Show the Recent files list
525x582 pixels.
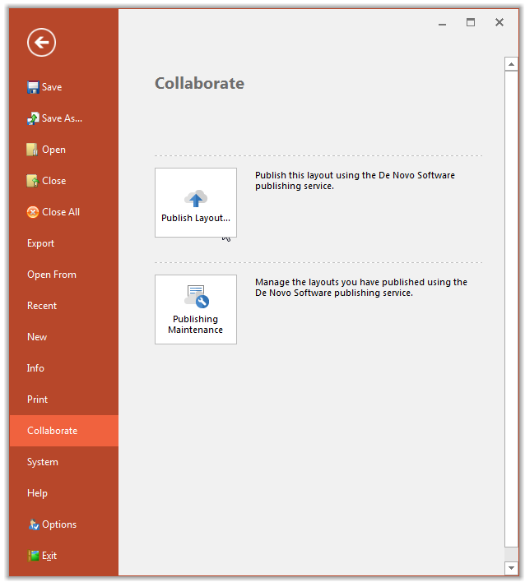coord(42,306)
